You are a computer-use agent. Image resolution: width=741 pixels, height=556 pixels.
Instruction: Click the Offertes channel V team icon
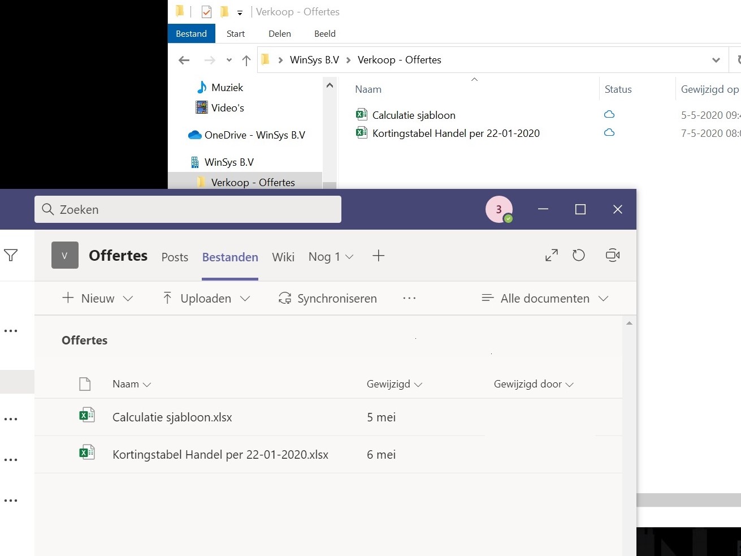pos(65,255)
